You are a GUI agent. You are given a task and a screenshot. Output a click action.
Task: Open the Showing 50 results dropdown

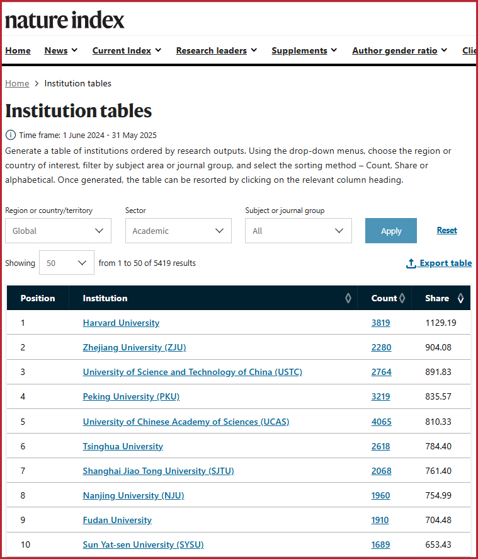(67, 263)
